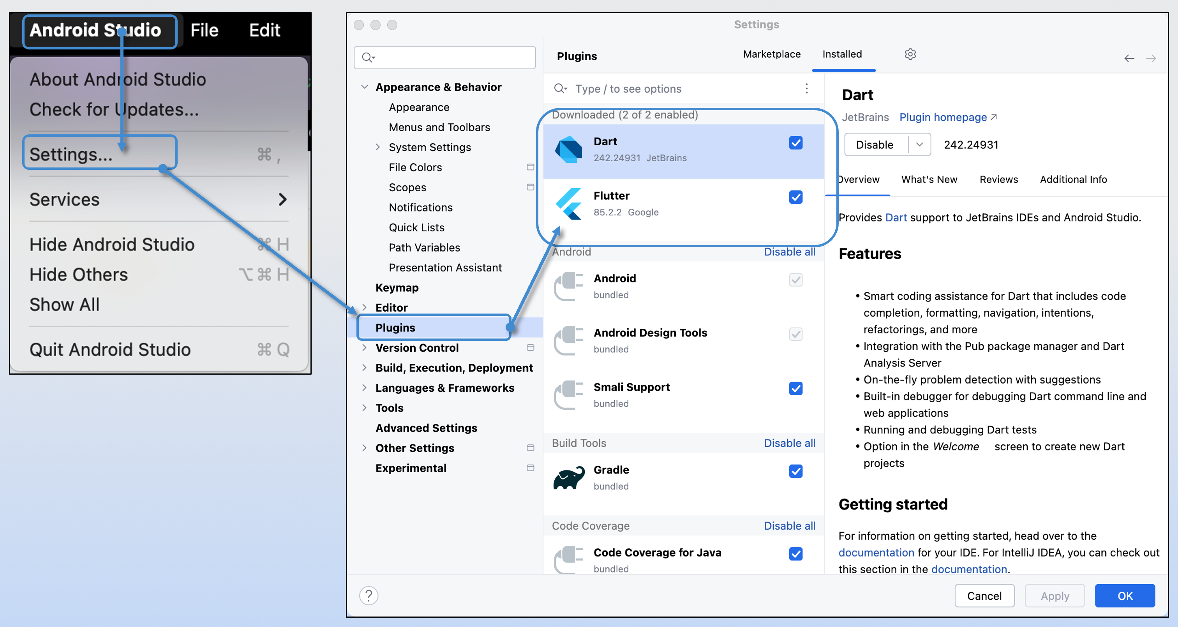Select Settings... in Android Studio menu
This screenshot has width=1178, height=627.
click(71, 154)
